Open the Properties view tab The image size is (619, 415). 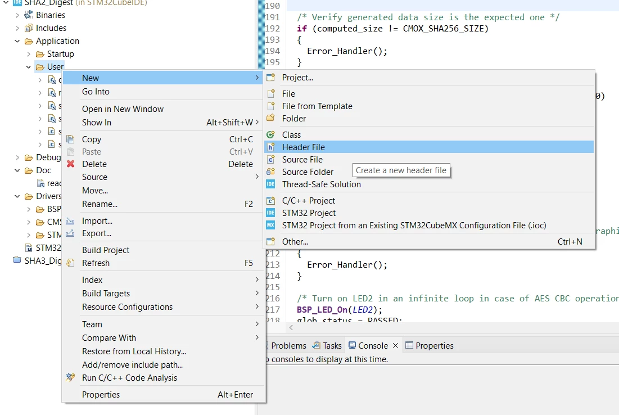(x=430, y=345)
